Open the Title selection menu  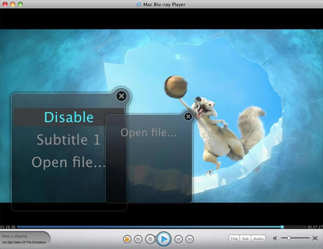coord(234,238)
